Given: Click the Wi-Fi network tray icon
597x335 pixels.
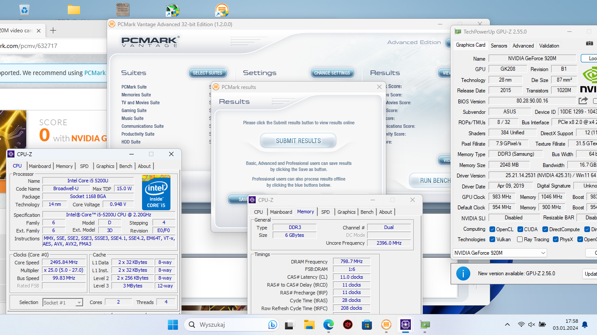Looking at the screenshot, I should pyautogui.click(x=521, y=325).
